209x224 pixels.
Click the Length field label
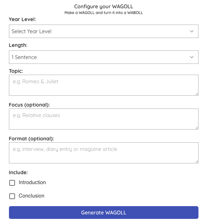click(x=18, y=45)
